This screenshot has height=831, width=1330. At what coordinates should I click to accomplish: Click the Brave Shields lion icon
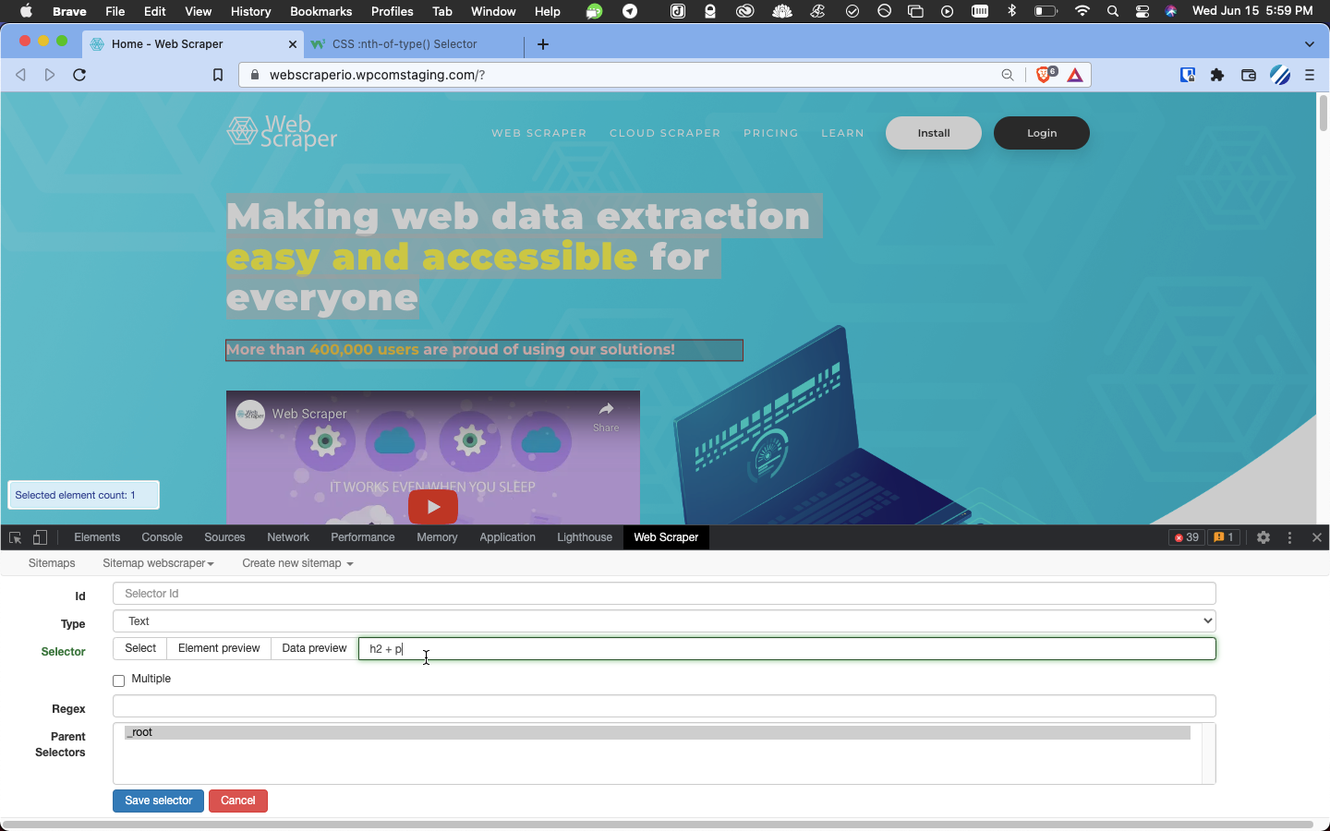click(1044, 75)
